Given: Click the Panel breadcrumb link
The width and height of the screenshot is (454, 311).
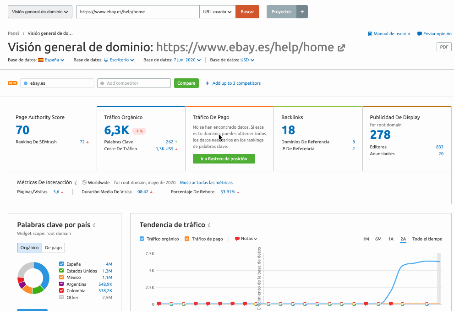Looking at the screenshot, I should tap(13, 33).
